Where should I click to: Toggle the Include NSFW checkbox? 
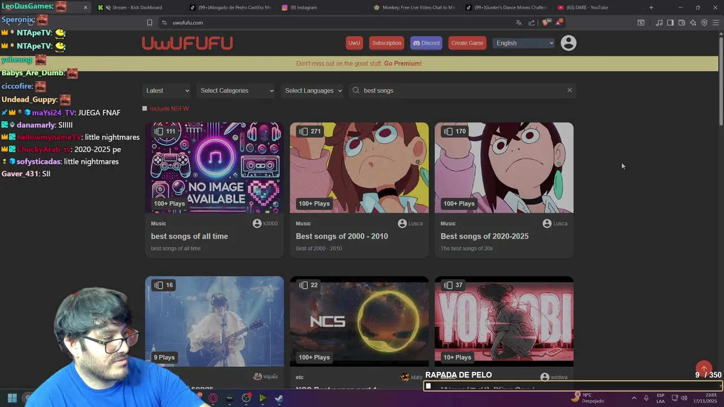pyautogui.click(x=145, y=109)
